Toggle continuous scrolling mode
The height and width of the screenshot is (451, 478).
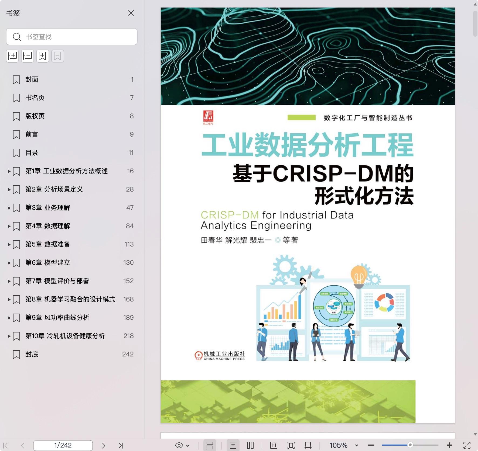click(x=210, y=445)
